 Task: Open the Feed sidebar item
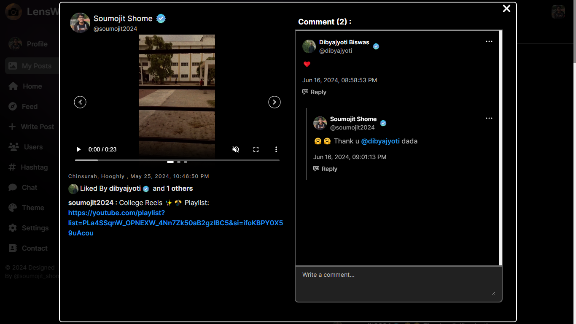[32, 106]
